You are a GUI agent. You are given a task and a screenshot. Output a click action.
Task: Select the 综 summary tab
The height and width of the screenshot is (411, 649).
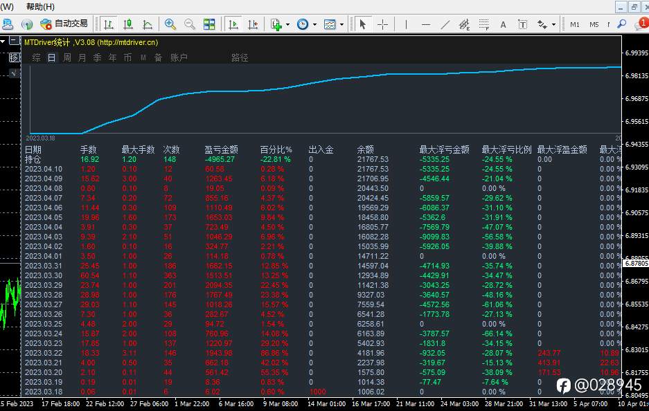[x=37, y=57]
